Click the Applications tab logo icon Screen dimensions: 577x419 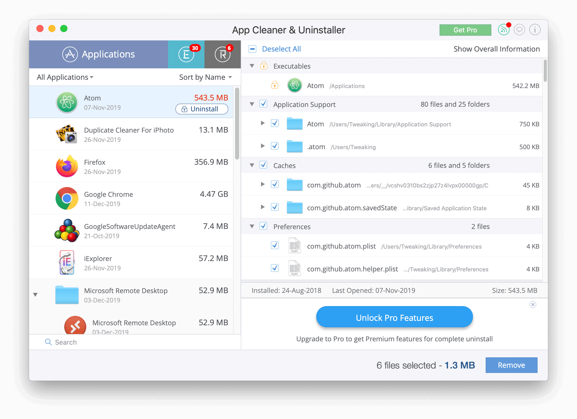(70, 54)
